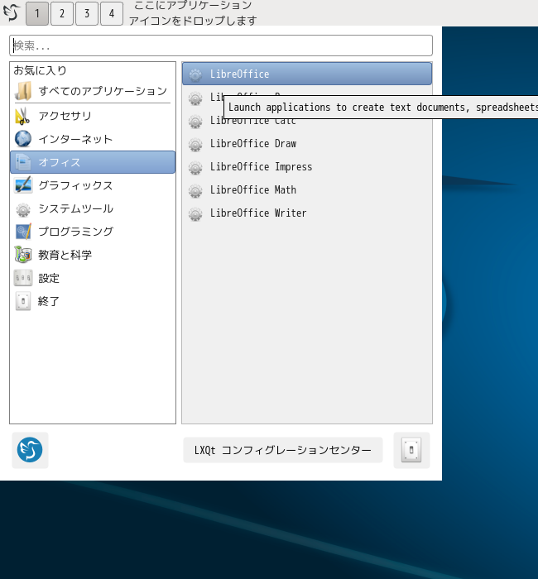Switch to desktop 4
This screenshot has width=538, height=579.
pos(112,14)
